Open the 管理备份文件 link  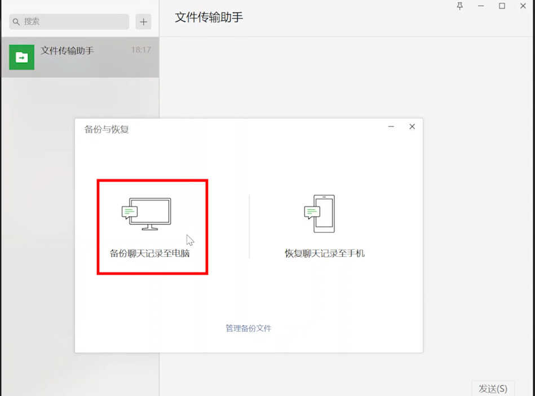[249, 328]
